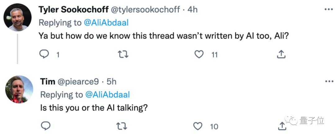335x135 pixels.
Task: Click @AliAbdaal link in Tyler's reply
Action: point(106,22)
